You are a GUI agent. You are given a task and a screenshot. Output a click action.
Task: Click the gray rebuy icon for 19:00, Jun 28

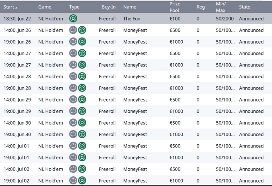tap(73, 88)
